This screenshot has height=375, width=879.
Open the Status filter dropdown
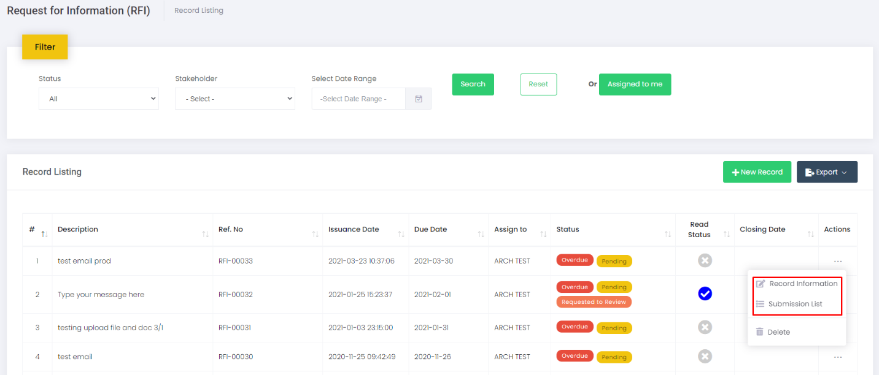(x=98, y=99)
